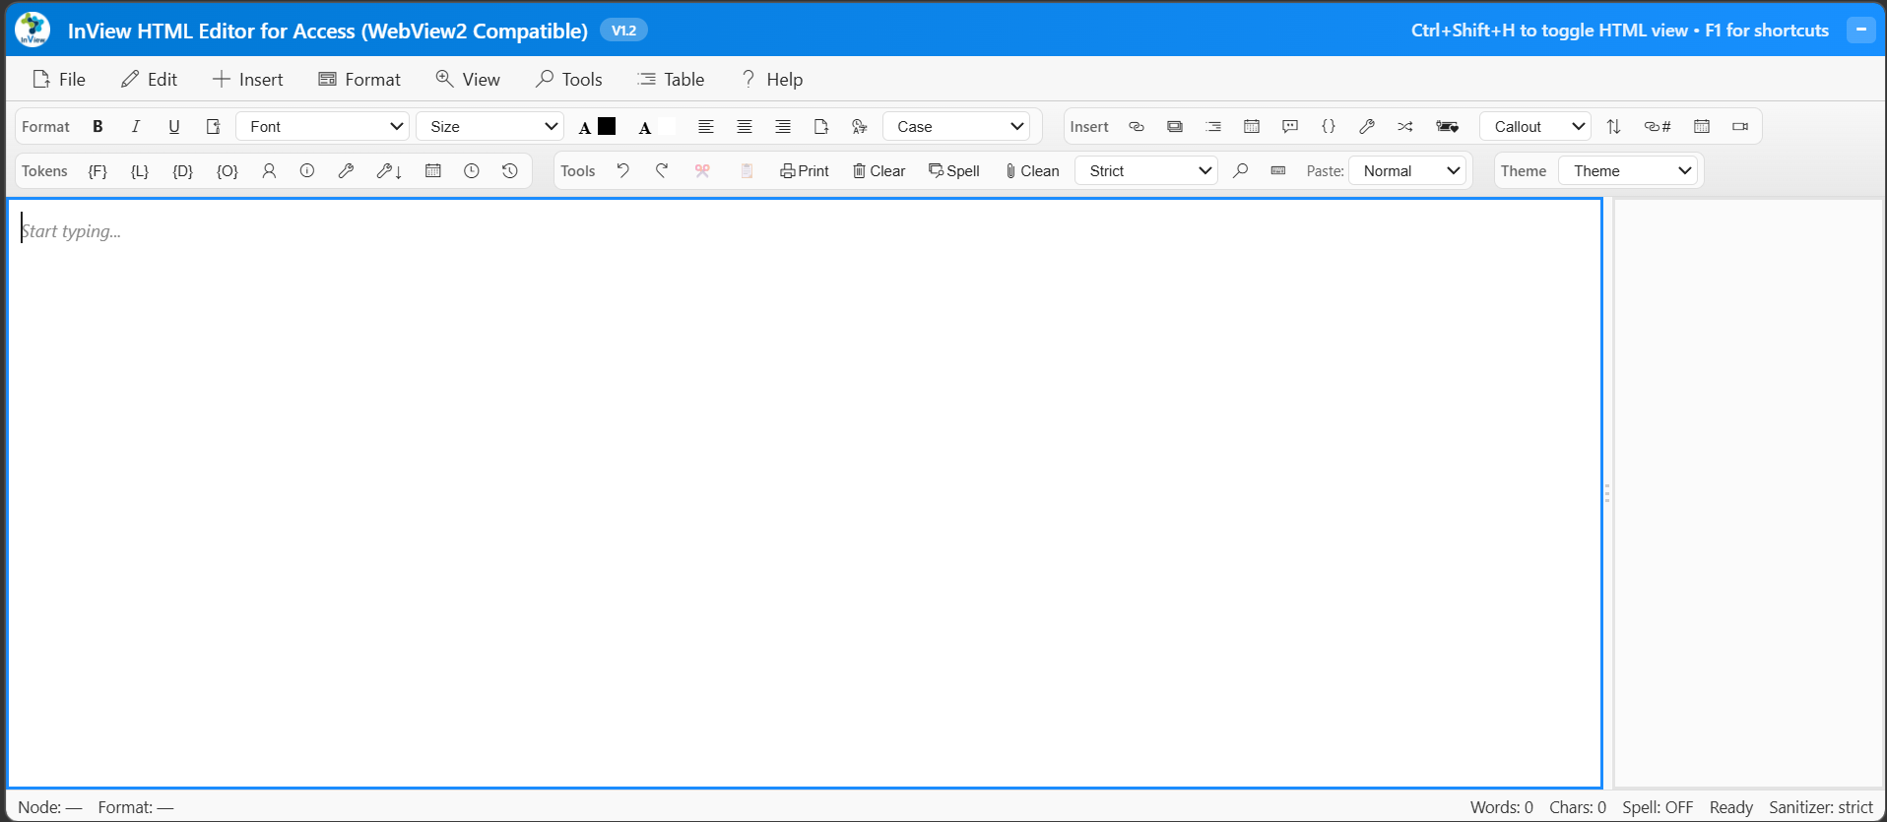Align text to the right
Viewport: 1887px width, 822px height.
783,126
